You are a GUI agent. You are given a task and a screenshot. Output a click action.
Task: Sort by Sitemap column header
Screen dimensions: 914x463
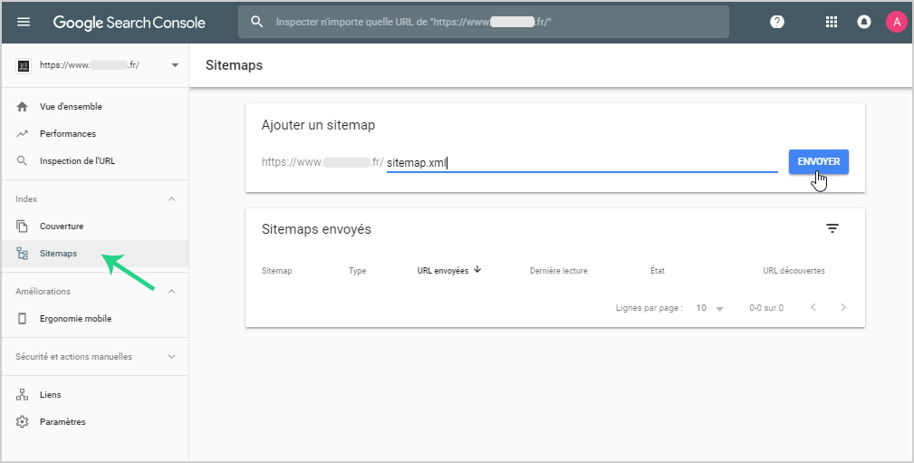[x=277, y=271]
